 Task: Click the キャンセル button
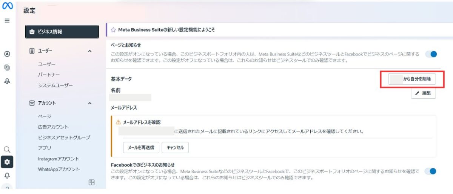pos(175,148)
